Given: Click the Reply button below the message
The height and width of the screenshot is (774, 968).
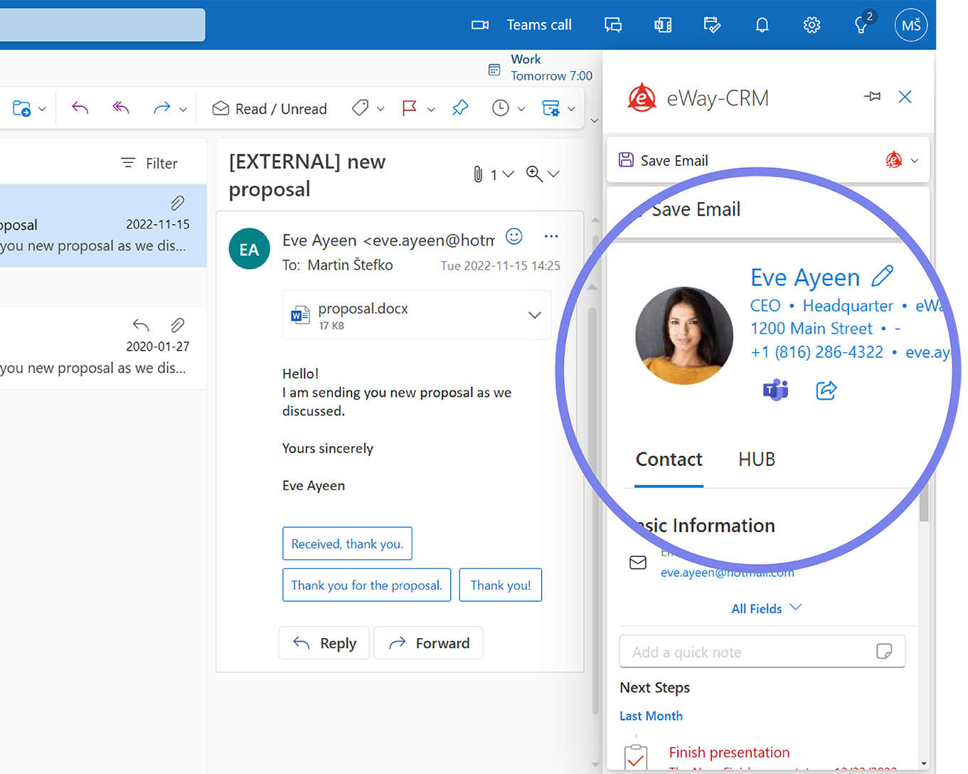Looking at the screenshot, I should (324, 643).
